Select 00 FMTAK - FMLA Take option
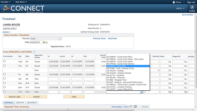The image size is (197, 111). click(x=128, y=66)
